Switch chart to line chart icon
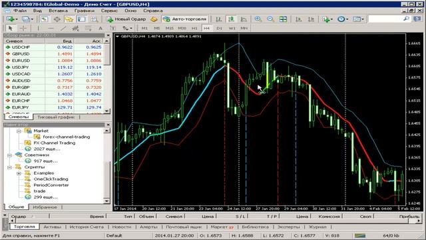Screen dimensions: 426x240 [x=244, y=19]
